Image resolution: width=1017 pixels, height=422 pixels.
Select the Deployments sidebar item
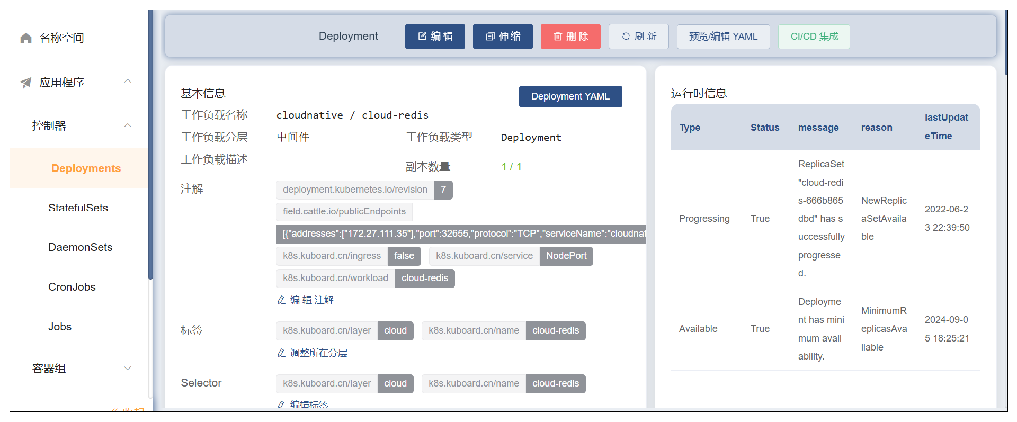click(86, 168)
